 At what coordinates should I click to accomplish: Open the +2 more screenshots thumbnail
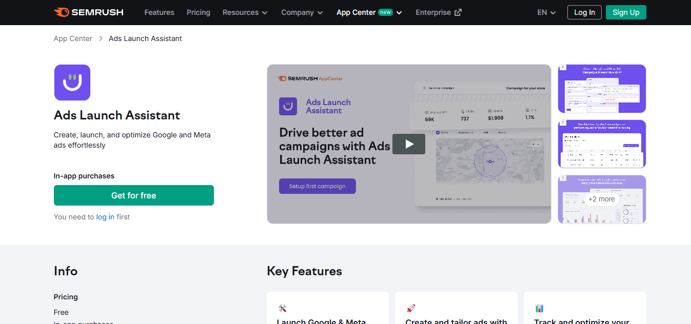[602, 199]
